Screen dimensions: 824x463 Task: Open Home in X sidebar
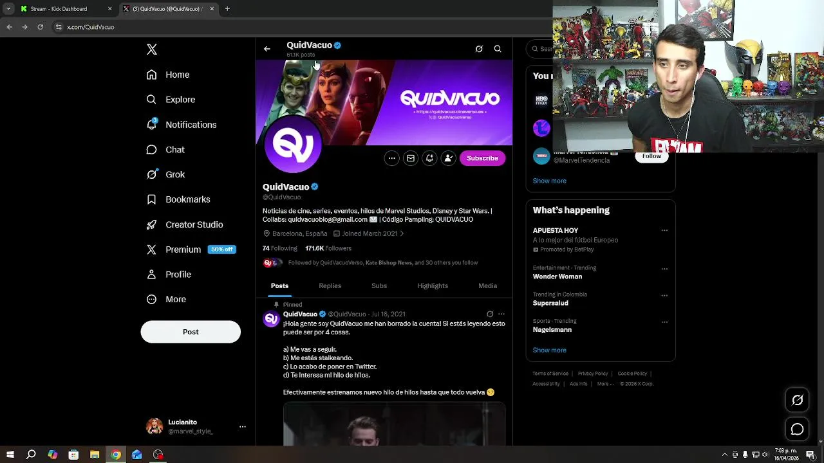point(168,75)
